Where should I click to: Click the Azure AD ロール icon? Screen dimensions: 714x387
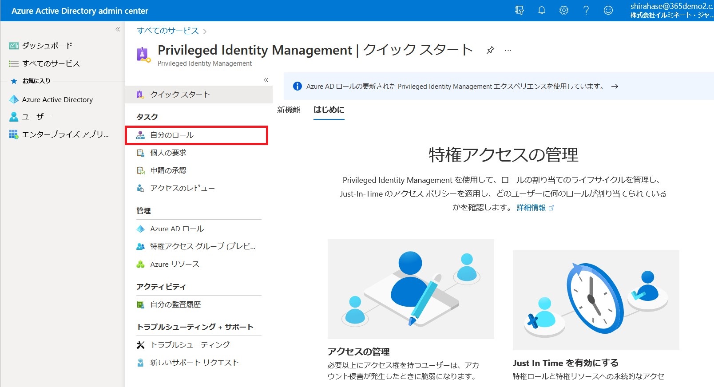coord(140,229)
